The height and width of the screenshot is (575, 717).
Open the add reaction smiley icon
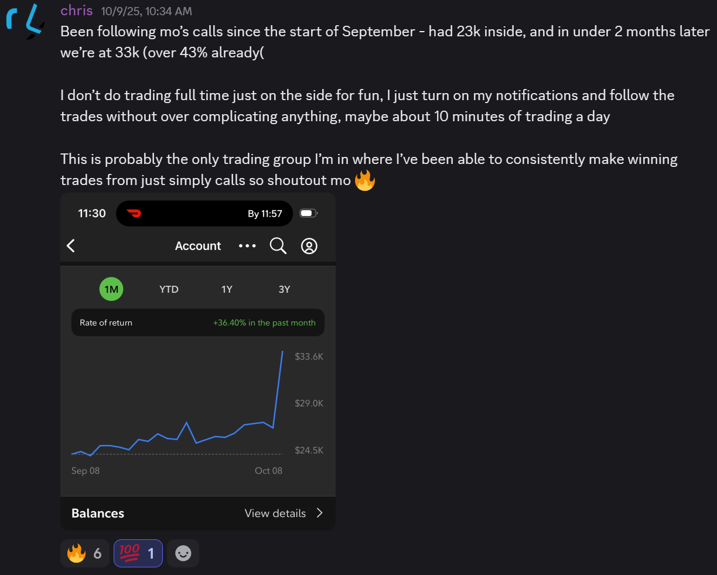(x=183, y=553)
